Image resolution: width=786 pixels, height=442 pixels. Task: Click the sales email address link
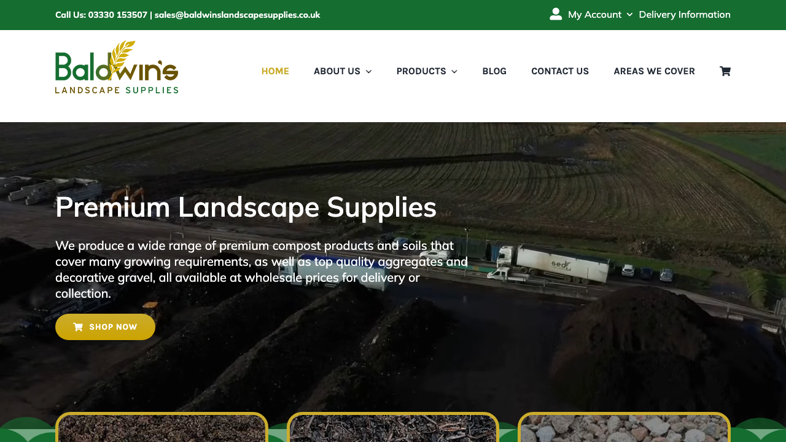pyautogui.click(x=237, y=14)
